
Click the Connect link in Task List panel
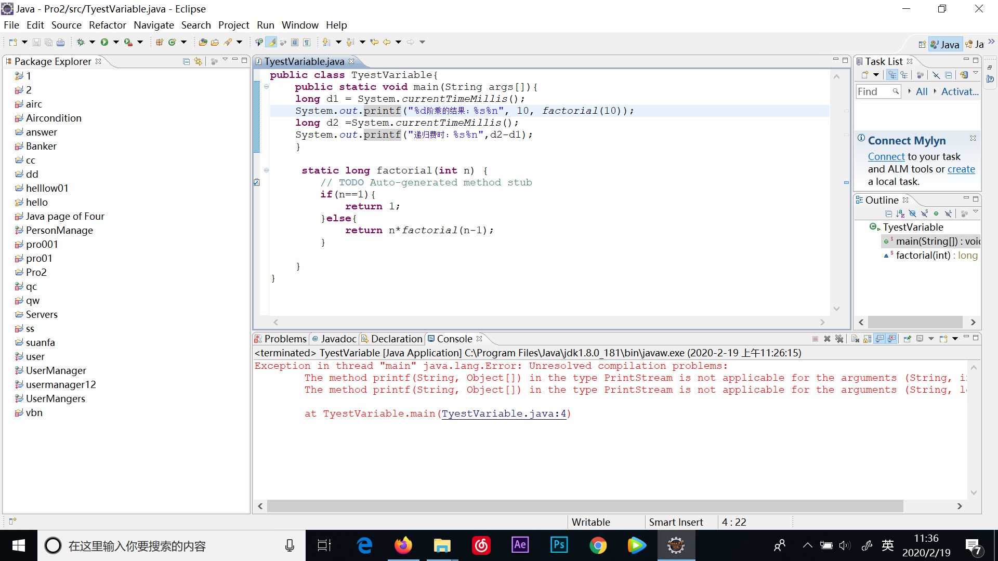pyautogui.click(x=886, y=156)
